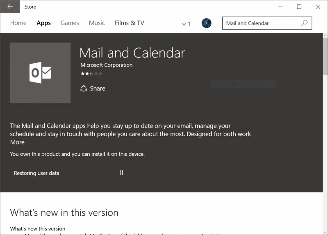This screenshot has width=328, height=235.
Task: Click the 'What's new in this version' heading
Action: (x=64, y=212)
